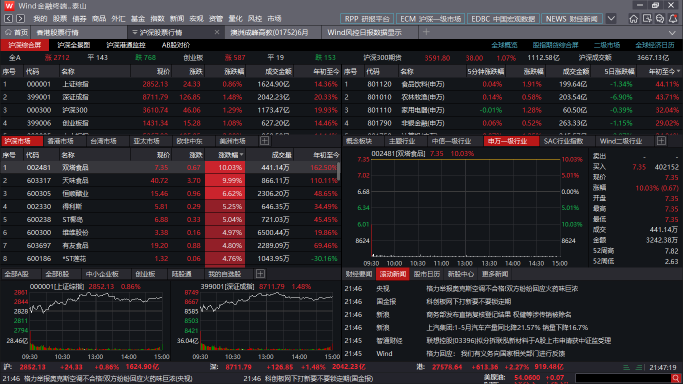The height and width of the screenshot is (384, 683).
Task: Open the chat messages icon
Action: pos(660,18)
